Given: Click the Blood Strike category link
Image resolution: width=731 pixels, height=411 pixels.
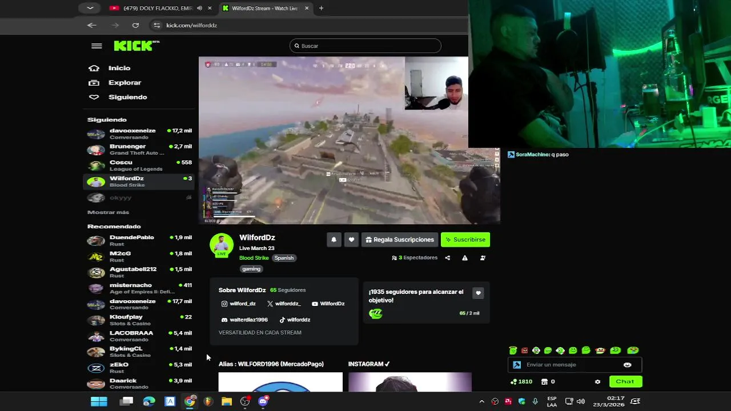Looking at the screenshot, I should click(254, 258).
